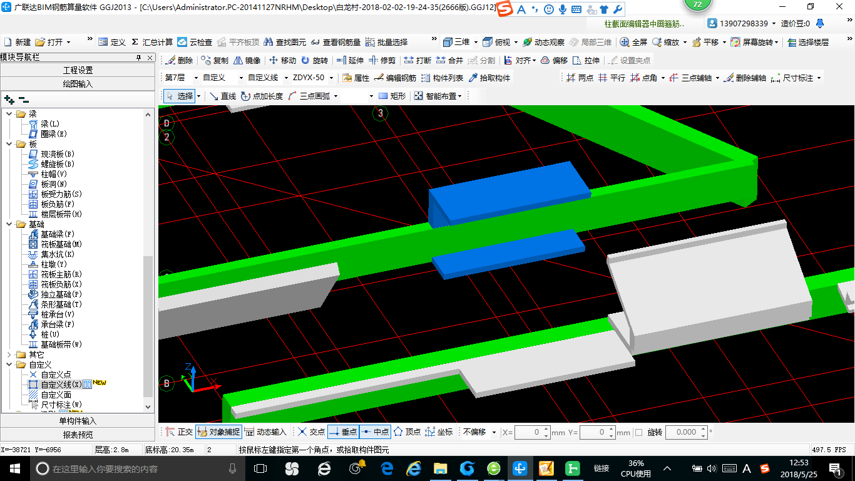
Task: Toggle 动态输入 dynamic input
Action: [265, 432]
